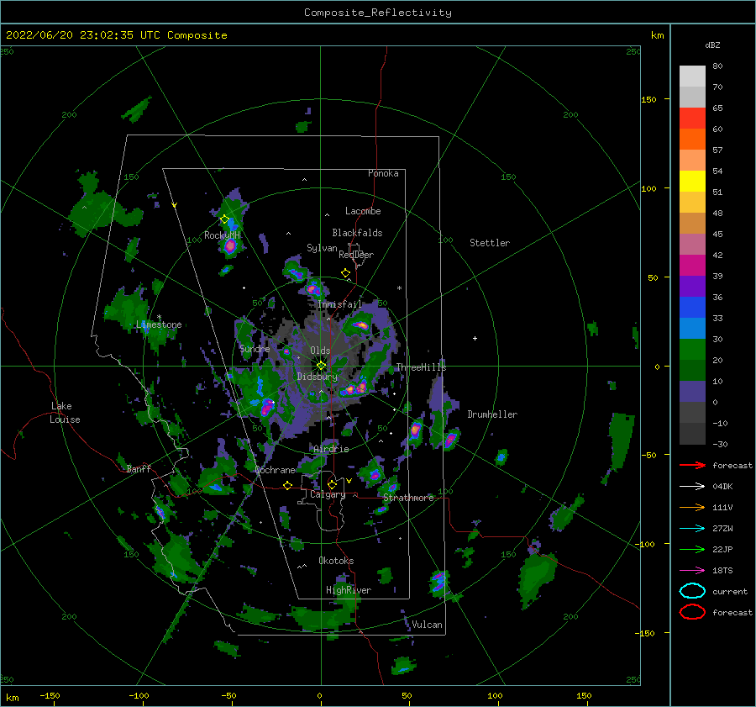Click the Strathmore town label
Viewport: 756px width, 707px height.
408,498
